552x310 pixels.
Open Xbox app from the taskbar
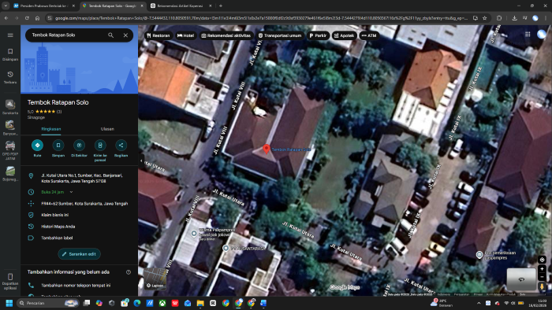(x=162, y=303)
